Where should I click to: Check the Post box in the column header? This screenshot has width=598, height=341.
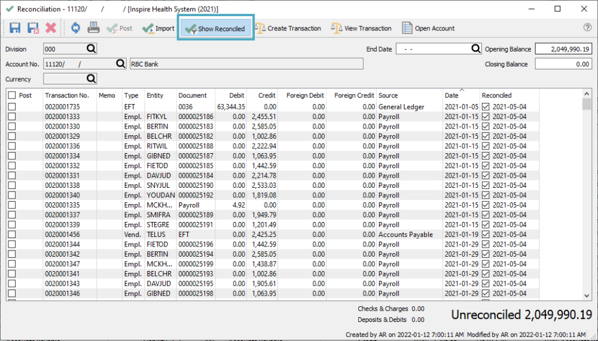pyautogui.click(x=12, y=95)
